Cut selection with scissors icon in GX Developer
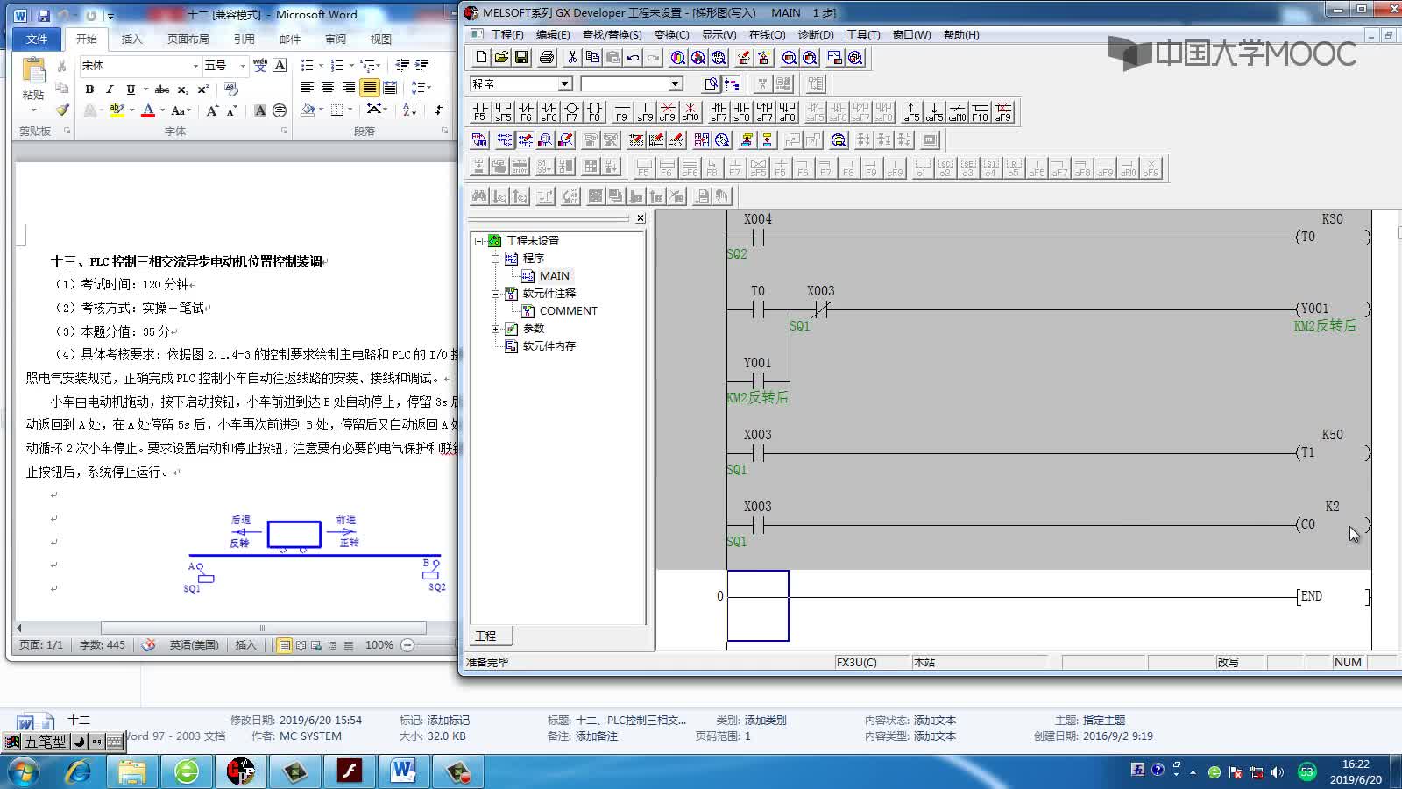Viewport: 1402px width, 789px height. point(572,58)
